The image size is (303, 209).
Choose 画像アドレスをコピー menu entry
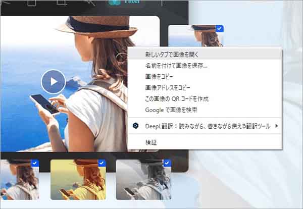click(205, 88)
